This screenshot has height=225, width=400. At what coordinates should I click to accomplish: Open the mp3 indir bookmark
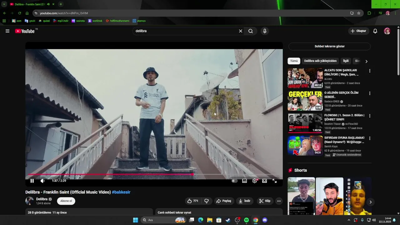click(x=61, y=21)
